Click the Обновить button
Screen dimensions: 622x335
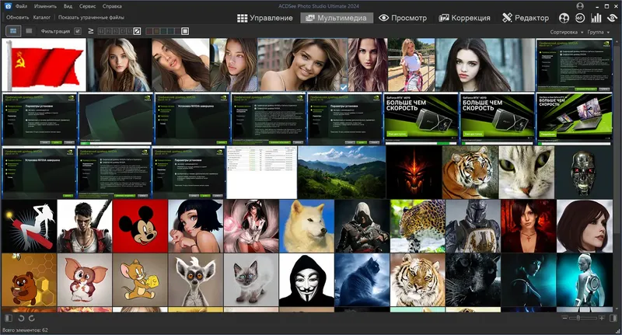pos(17,17)
